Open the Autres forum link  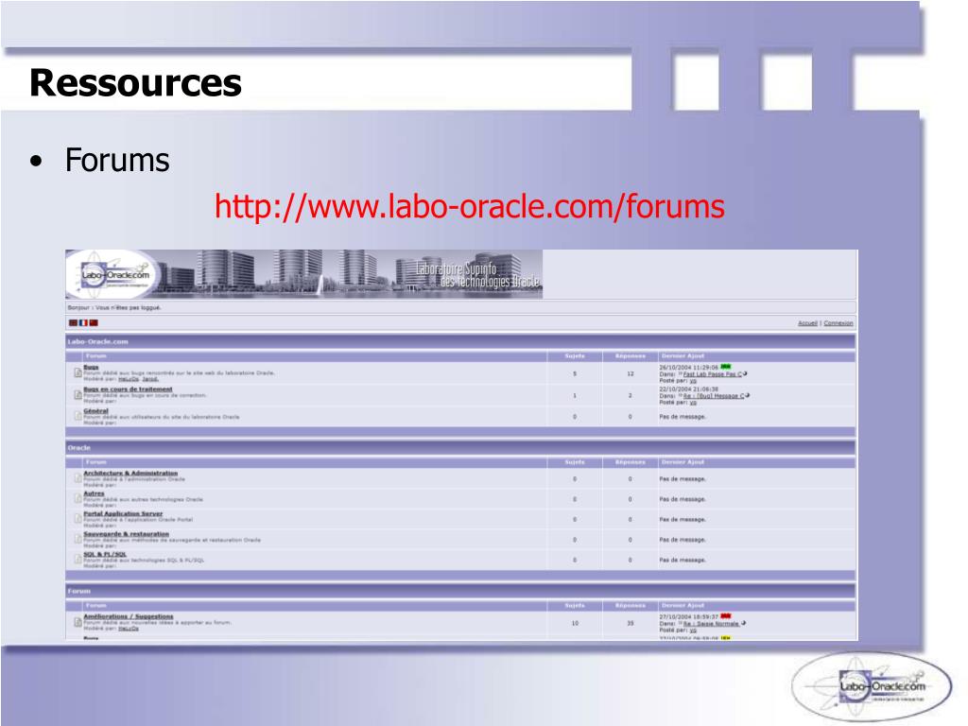[x=94, y=493]
